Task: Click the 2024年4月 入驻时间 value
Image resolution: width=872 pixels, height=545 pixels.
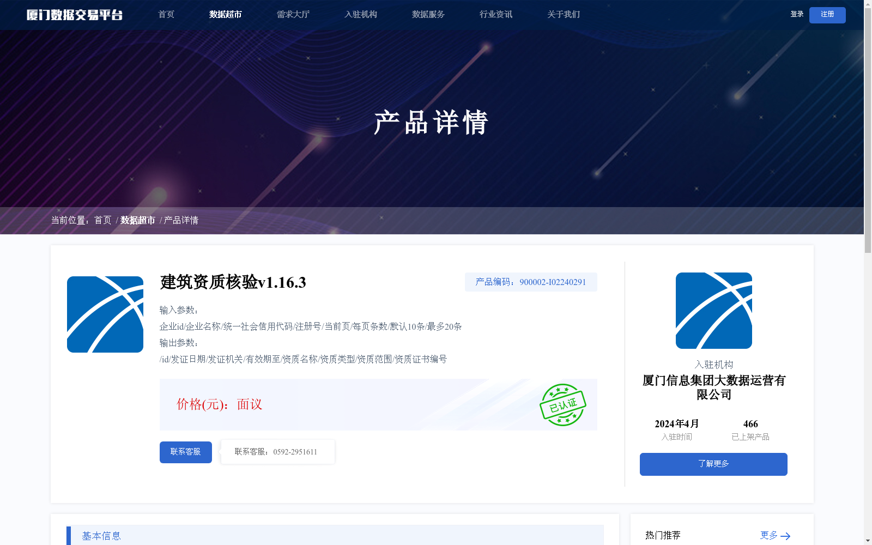Action: tap(677, 424)
